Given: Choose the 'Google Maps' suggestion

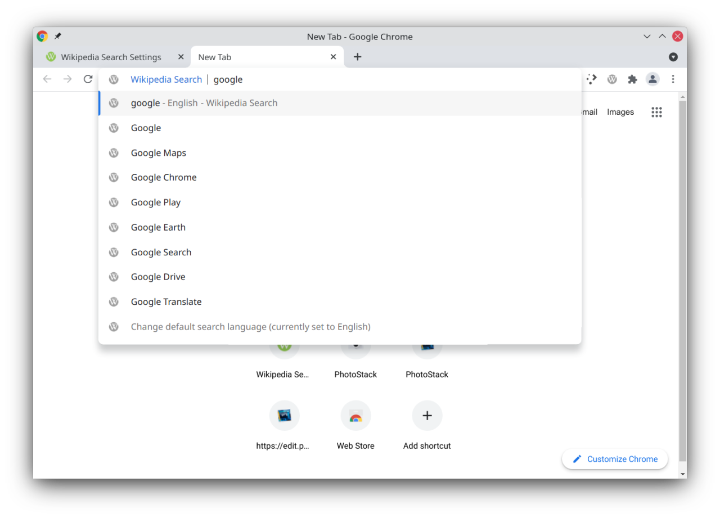Looking at the screenshot, I should point(340,153).
